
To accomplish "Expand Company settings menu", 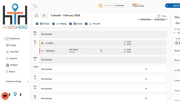I will pos(17,81).
